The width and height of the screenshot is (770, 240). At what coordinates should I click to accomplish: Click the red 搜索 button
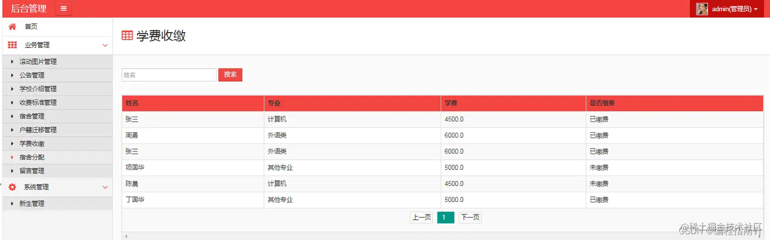click(x=230, y=75)
